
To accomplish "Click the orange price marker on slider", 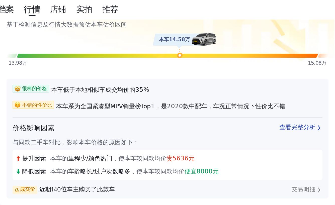I will (180, 55).
